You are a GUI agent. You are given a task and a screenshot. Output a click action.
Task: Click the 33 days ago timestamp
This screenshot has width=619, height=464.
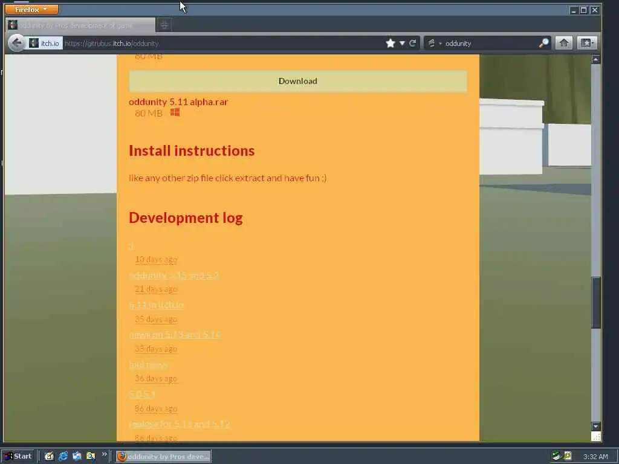point(156,349)
